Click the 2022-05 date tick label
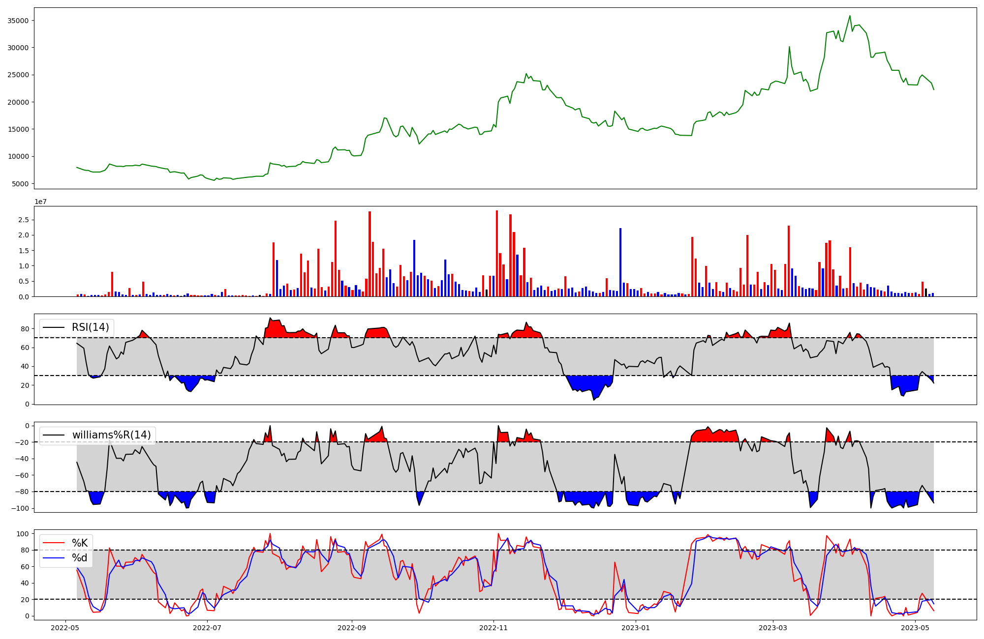This screenshot has height=639, width=984. [x=65, y=628]
